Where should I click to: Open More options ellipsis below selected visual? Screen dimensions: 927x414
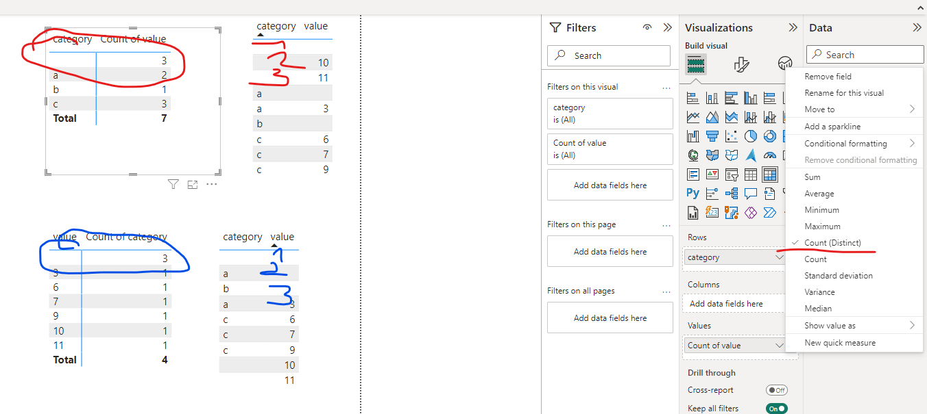(211, 184)
